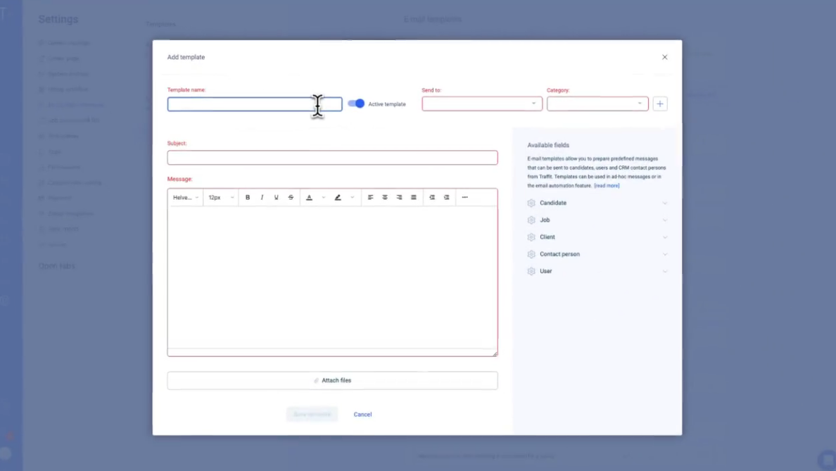This screenshot has width=836, height=471.
Task: Click the Available fields heading
Action: coord(548,145)
